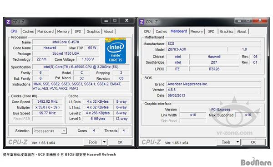Click the Specification field i5-4690S CPU
This screenshot has height=167, width=273.
(81, 67)
